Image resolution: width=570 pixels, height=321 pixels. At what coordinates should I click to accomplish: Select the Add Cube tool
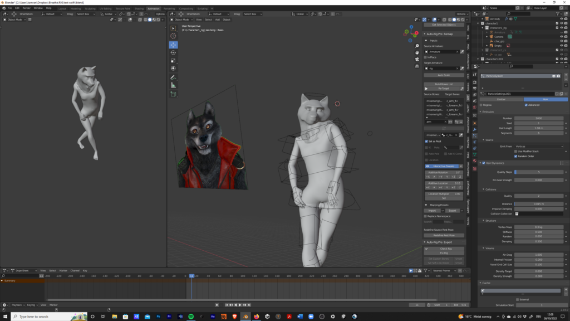(174, 94)
